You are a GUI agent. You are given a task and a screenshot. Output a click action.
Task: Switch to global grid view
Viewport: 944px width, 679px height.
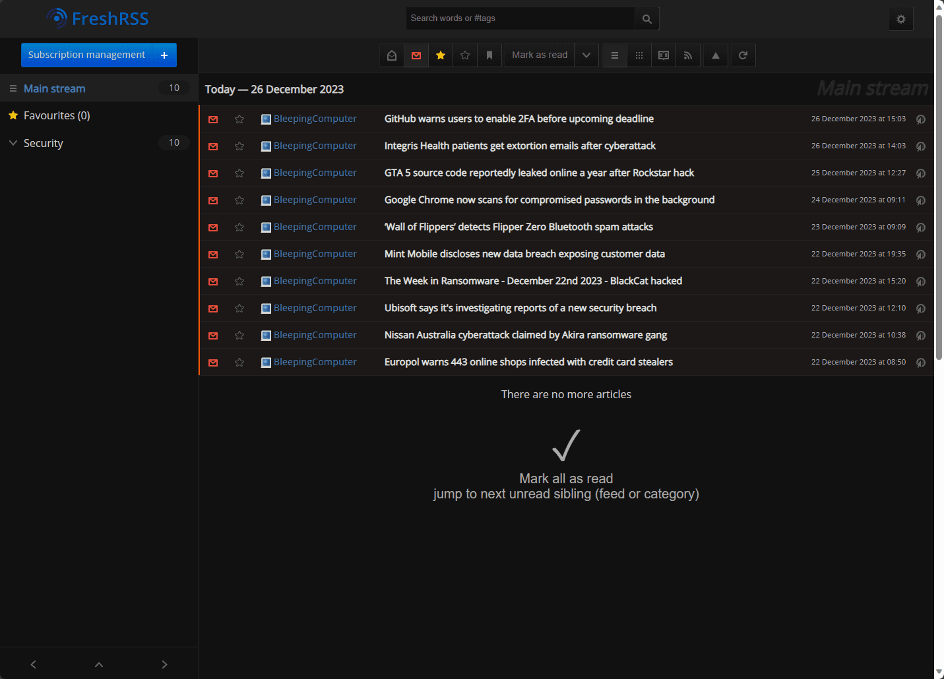point(639,55)
